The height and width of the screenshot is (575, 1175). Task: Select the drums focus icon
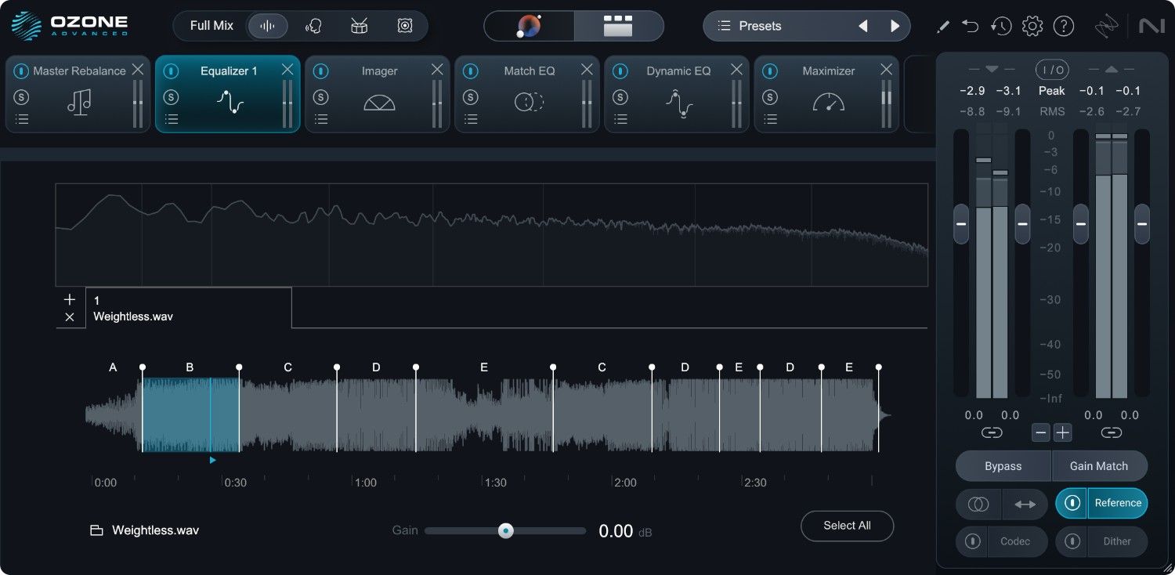coord(360,26)
